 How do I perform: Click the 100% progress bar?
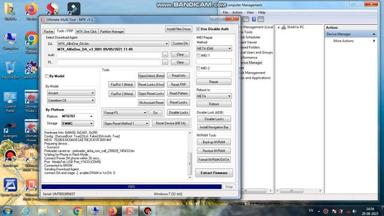pyautogui.click(x=131, y=187)
